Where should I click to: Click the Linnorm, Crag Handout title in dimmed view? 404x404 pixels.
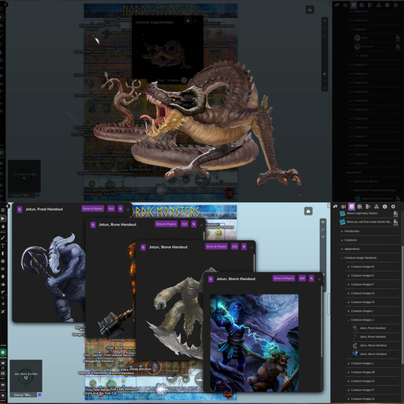(x=155, y=22)
